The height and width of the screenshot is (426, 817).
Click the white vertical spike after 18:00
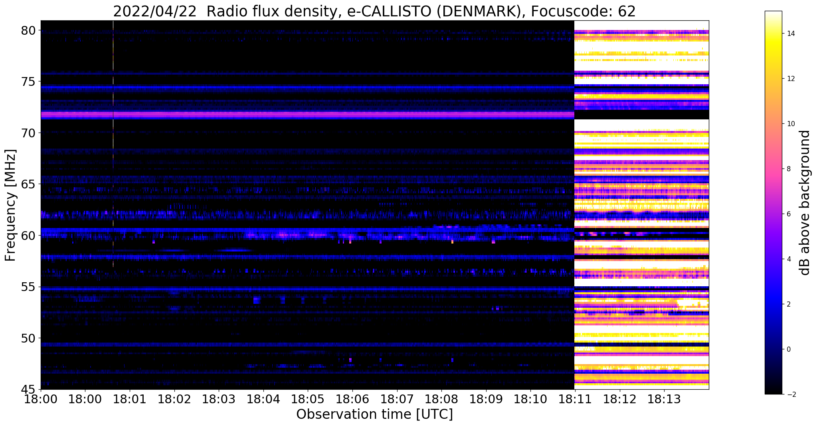coord(113,124)
